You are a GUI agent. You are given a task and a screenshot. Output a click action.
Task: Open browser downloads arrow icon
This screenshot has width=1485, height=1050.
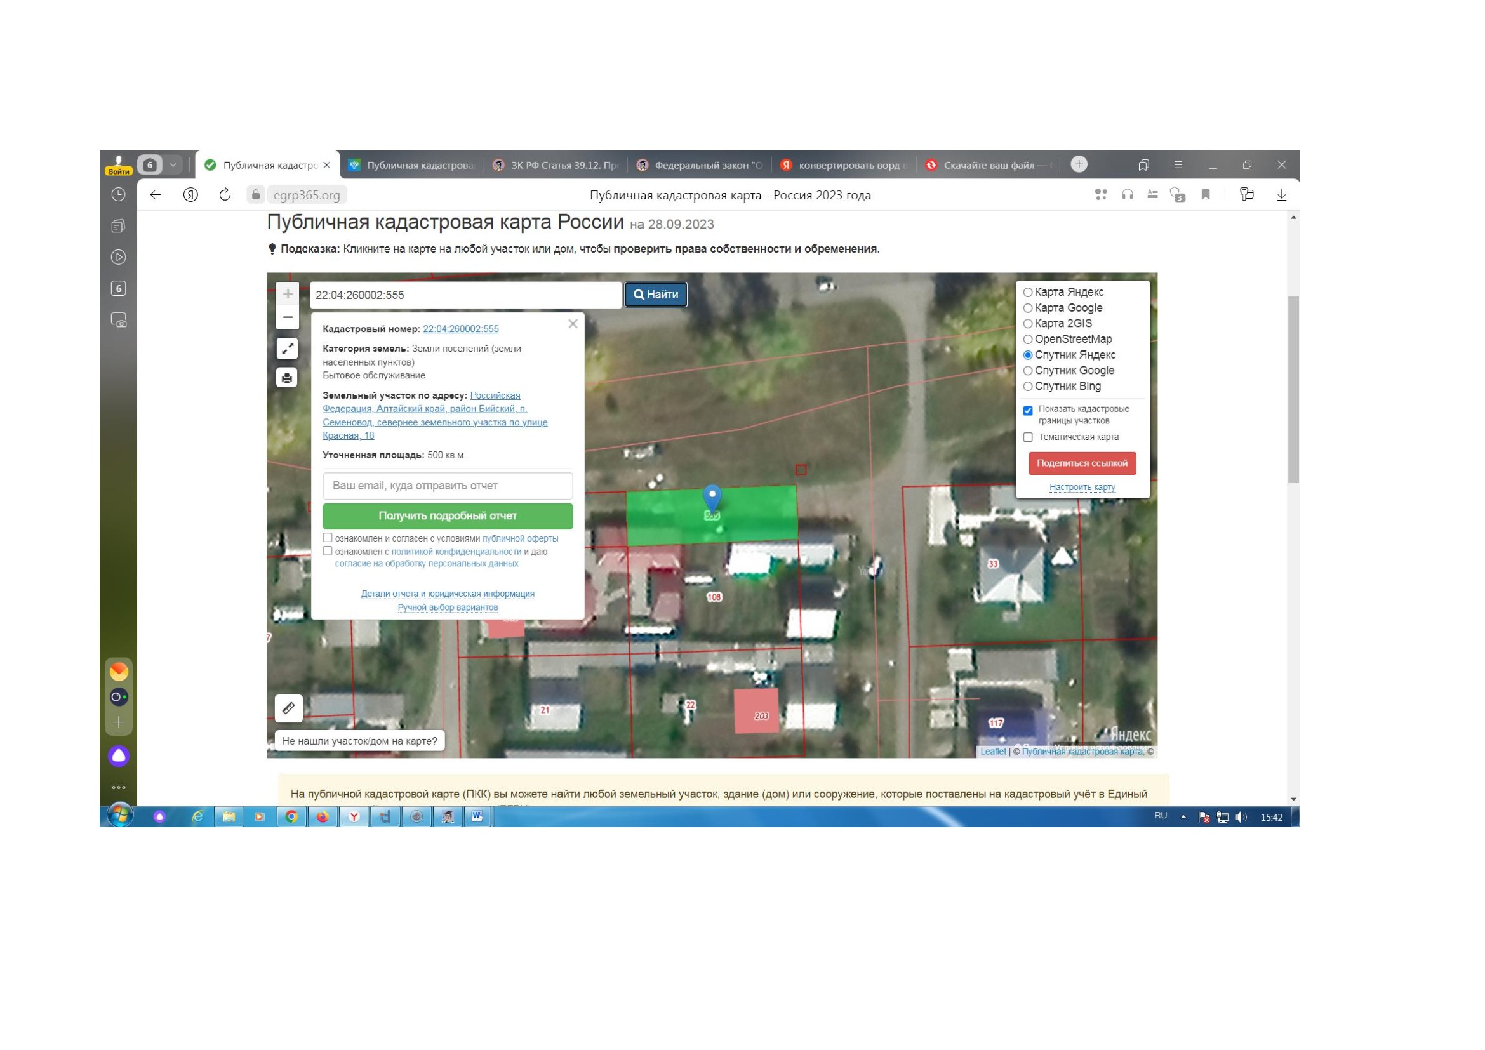(1281, 195)
